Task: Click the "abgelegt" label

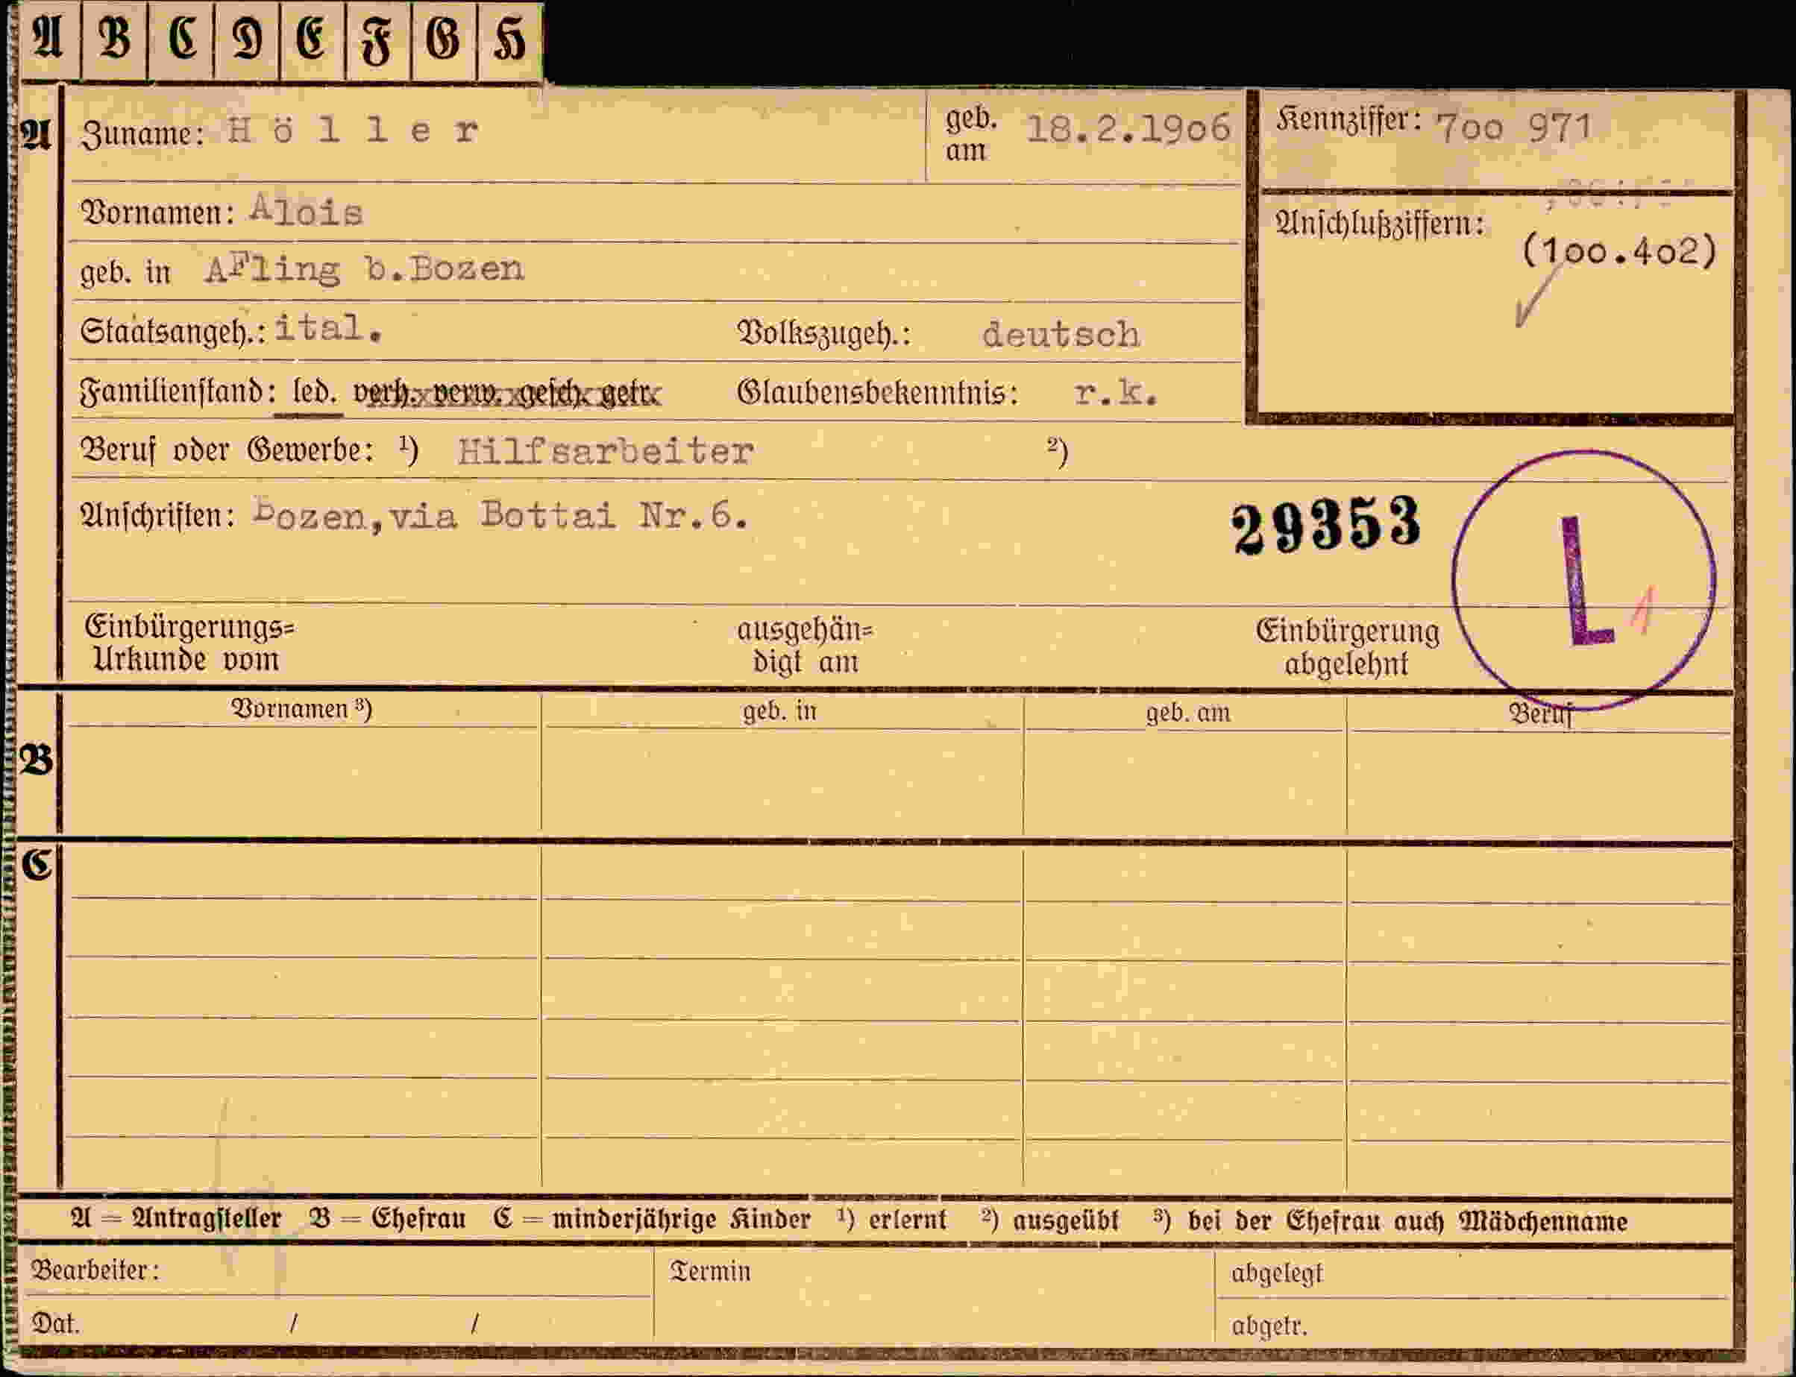Action: click(x=1277, y=1273)
